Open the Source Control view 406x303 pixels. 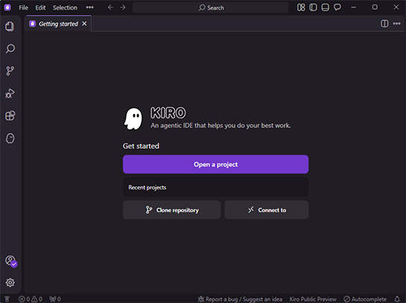coord(10,71)
